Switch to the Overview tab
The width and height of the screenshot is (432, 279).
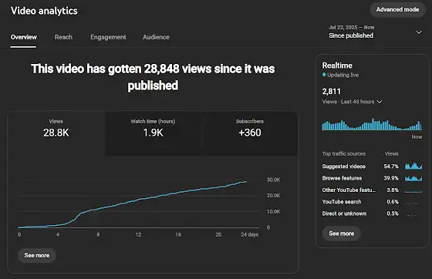coord(23,37)
